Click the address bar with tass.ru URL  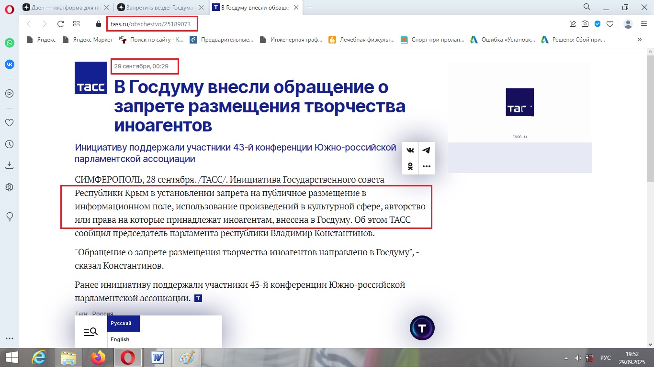click(x=287, y=24)
